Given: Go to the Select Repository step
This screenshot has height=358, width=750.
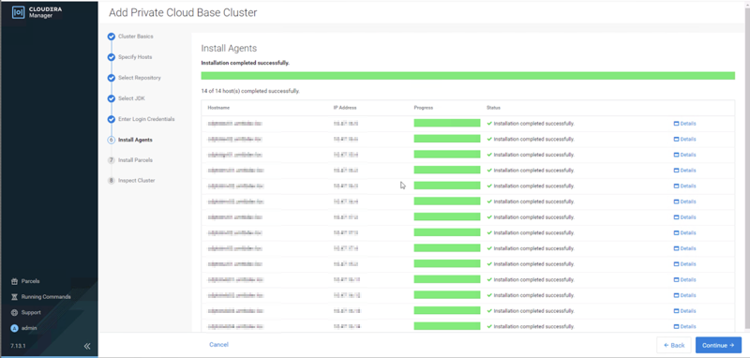Looking at the screenshot, I should point(134,78).
